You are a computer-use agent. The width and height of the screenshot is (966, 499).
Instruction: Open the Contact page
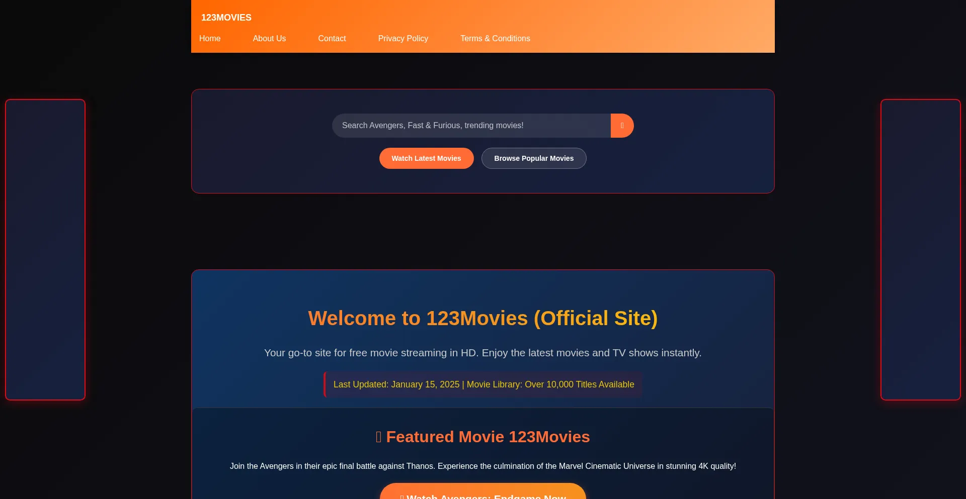coord(332,39)
